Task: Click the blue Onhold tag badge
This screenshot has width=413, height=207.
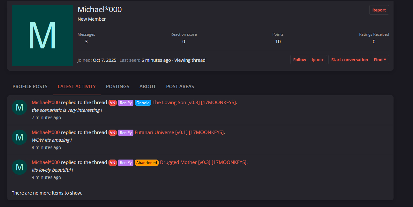Action: tap(143, 103)
